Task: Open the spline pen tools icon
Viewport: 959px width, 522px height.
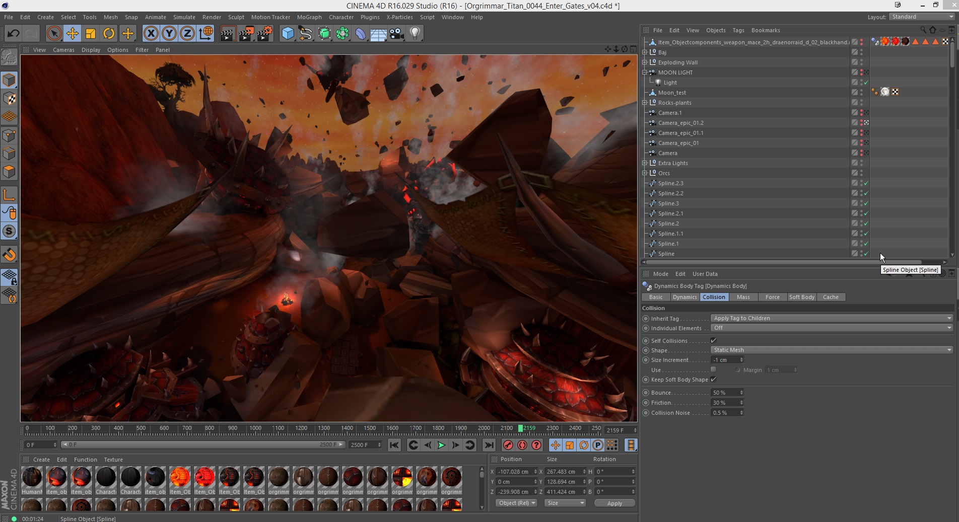Action: click(x=306, y=34)
